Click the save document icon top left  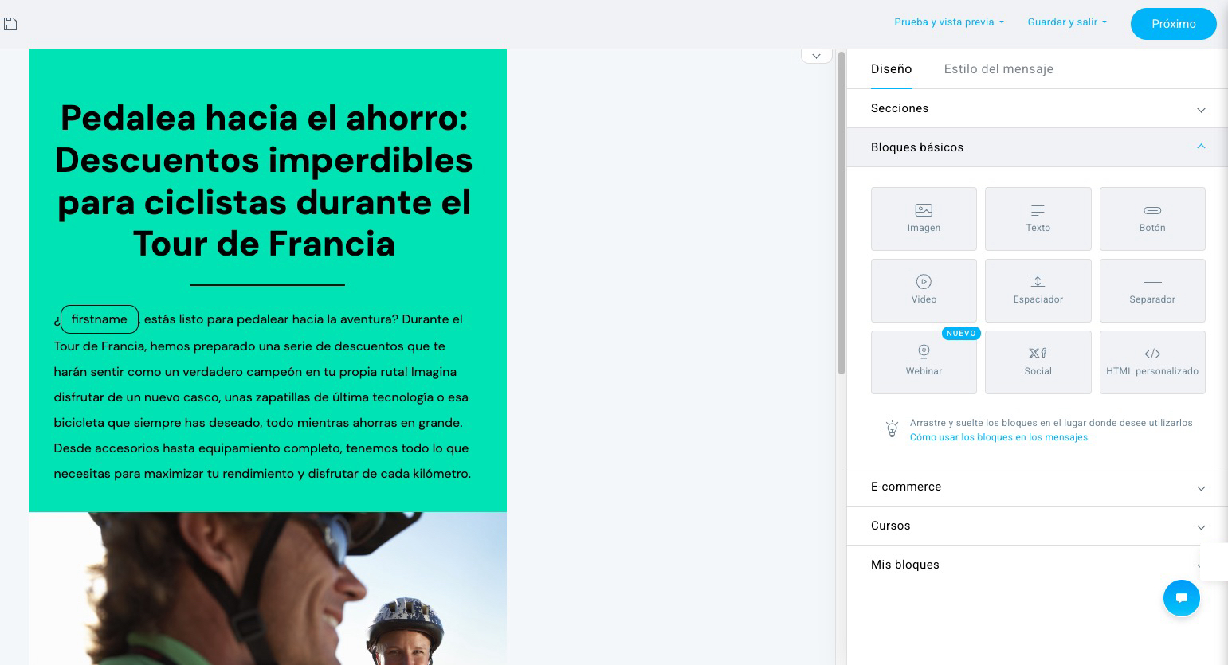click(10, 23)
